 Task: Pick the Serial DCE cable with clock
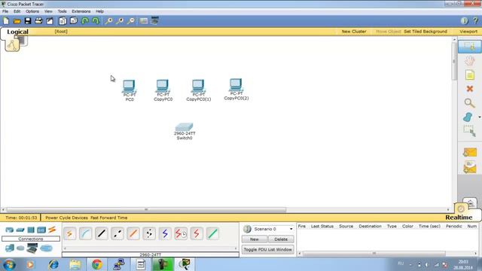(181, 234)
